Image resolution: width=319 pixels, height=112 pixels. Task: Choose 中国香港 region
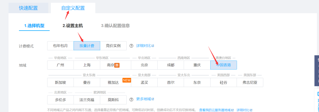[224, 65]
